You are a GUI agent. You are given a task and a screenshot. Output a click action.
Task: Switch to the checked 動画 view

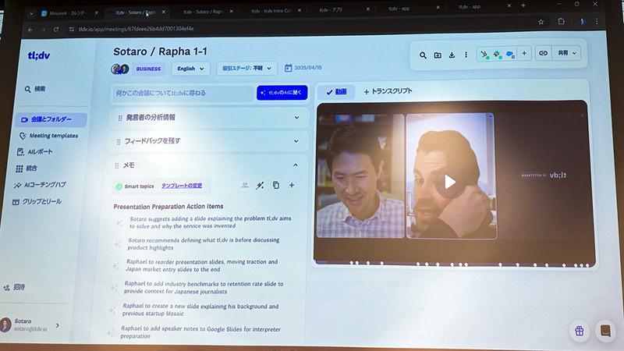coord(336,92)
